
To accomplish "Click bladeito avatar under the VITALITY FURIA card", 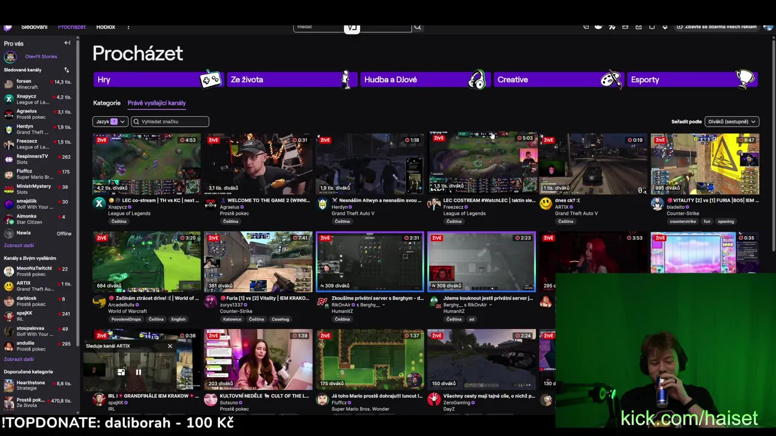I will point(657,203).
